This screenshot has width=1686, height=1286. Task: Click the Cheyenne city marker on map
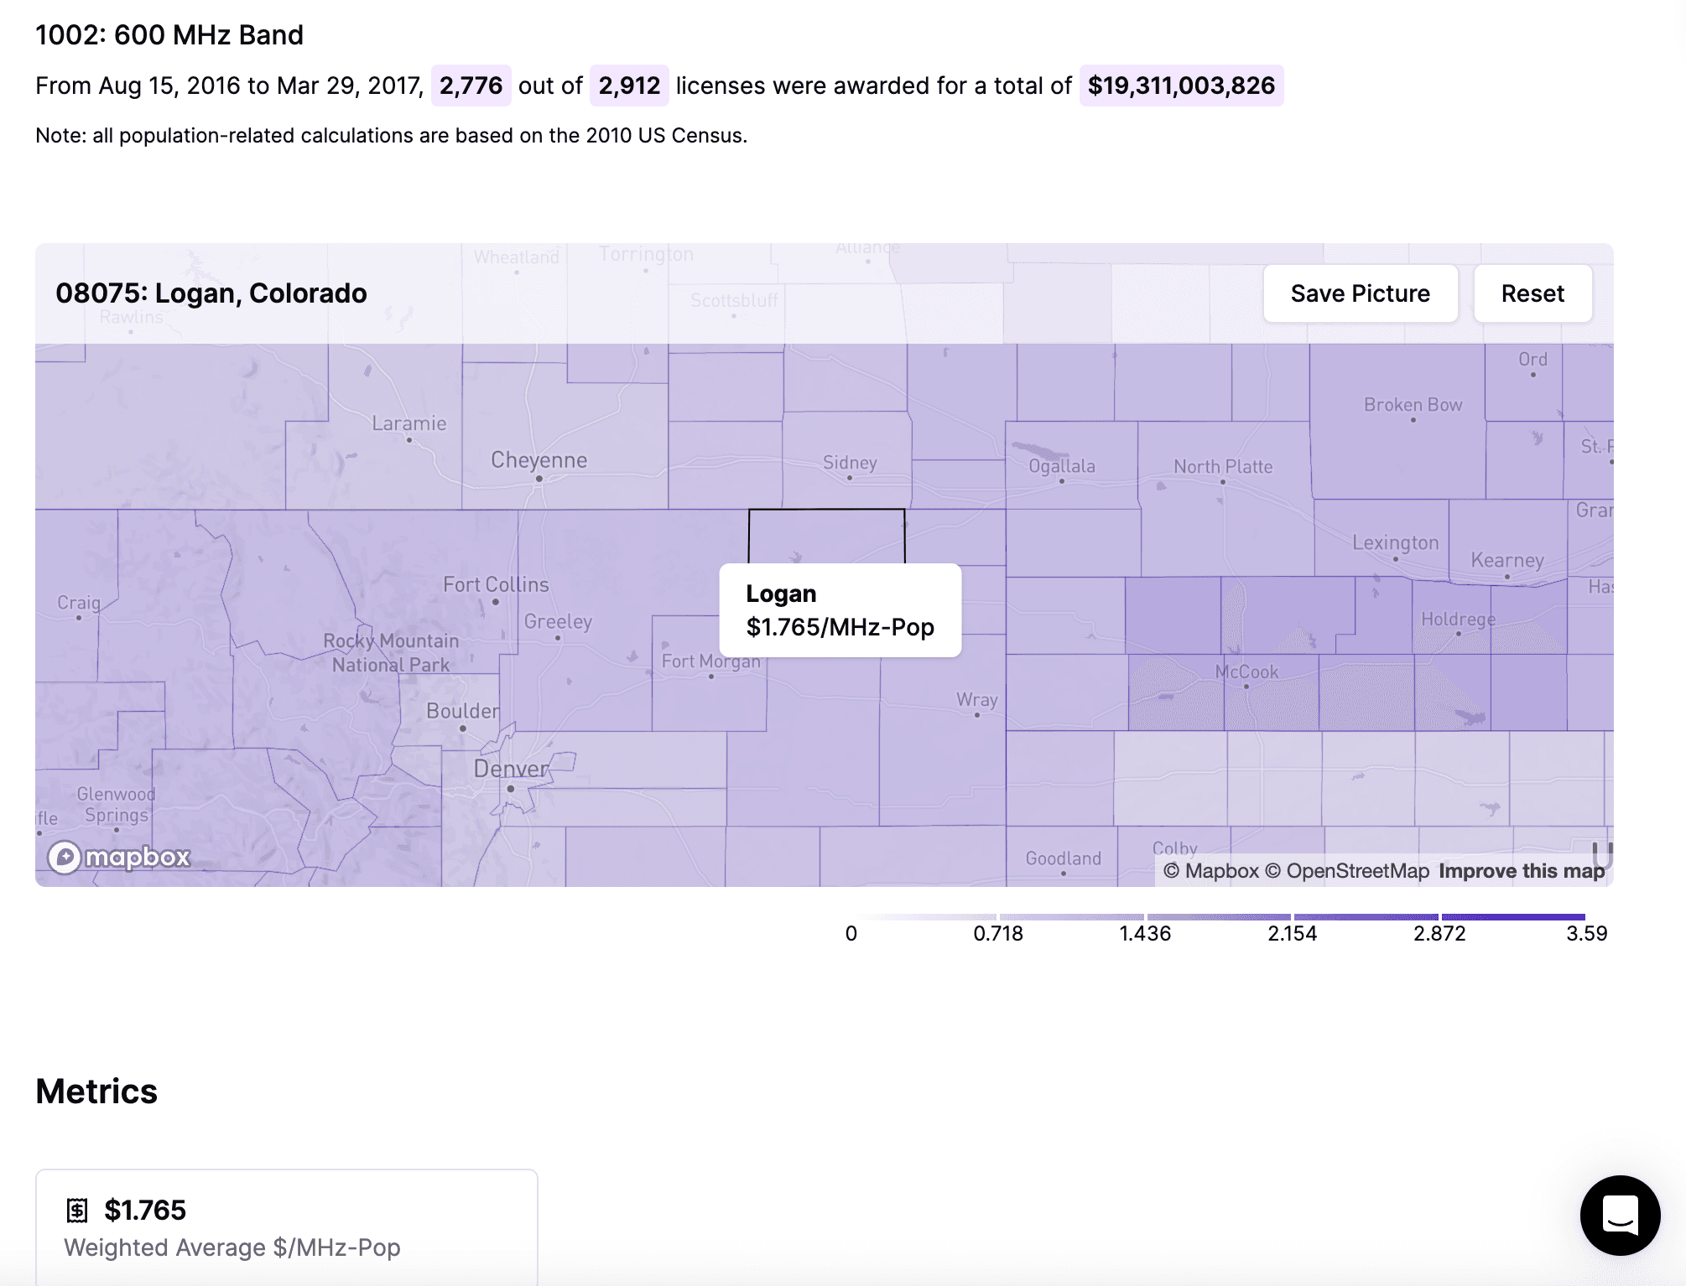(x=539, y=479)
